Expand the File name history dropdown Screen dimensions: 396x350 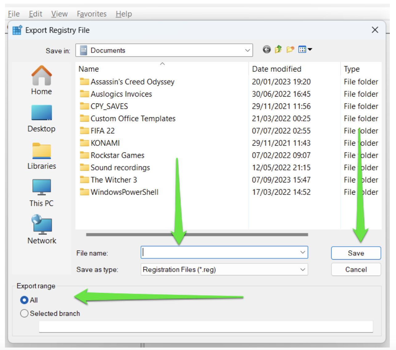(x=303, y=252)
